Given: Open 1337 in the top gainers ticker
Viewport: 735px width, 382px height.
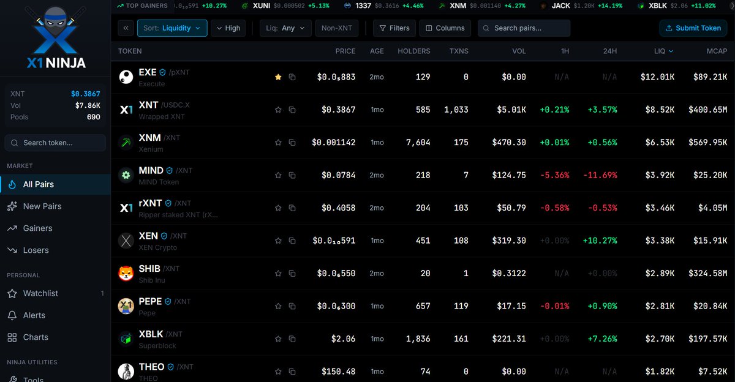Looking at the screenshot, I should click(383, 6).
